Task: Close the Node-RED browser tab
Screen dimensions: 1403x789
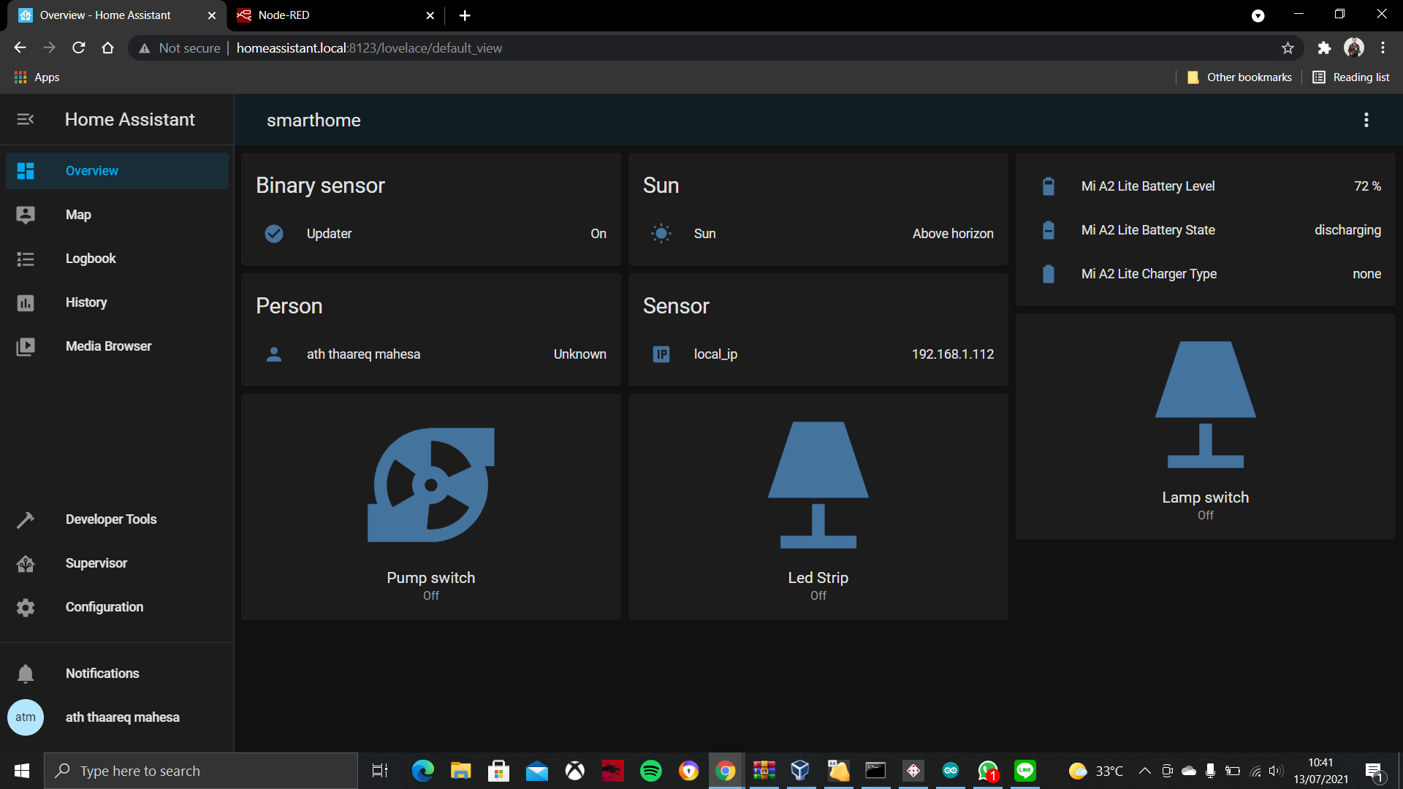Action: (x=430, y=15)
